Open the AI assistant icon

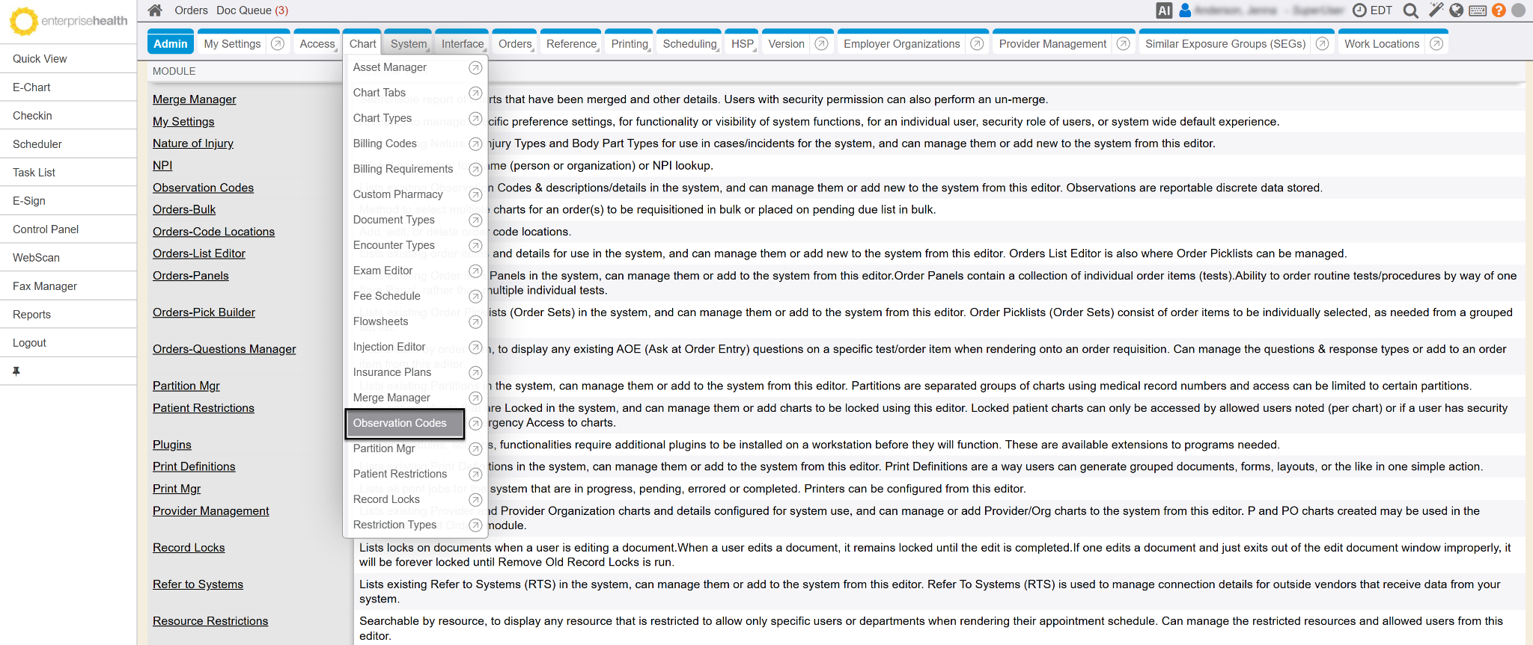tap(1164, 10)
